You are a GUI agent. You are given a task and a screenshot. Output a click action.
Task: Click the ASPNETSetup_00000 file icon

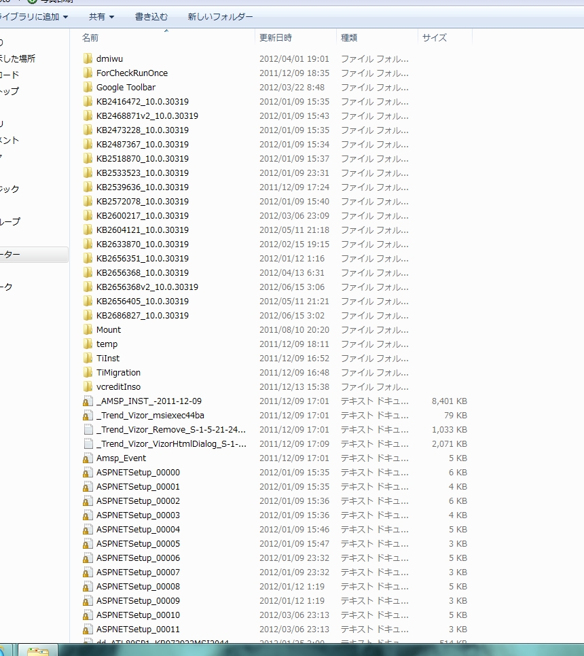[x=88, y=472]
